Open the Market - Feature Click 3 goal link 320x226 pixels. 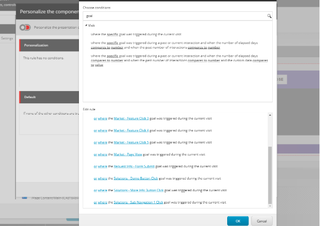131,119
